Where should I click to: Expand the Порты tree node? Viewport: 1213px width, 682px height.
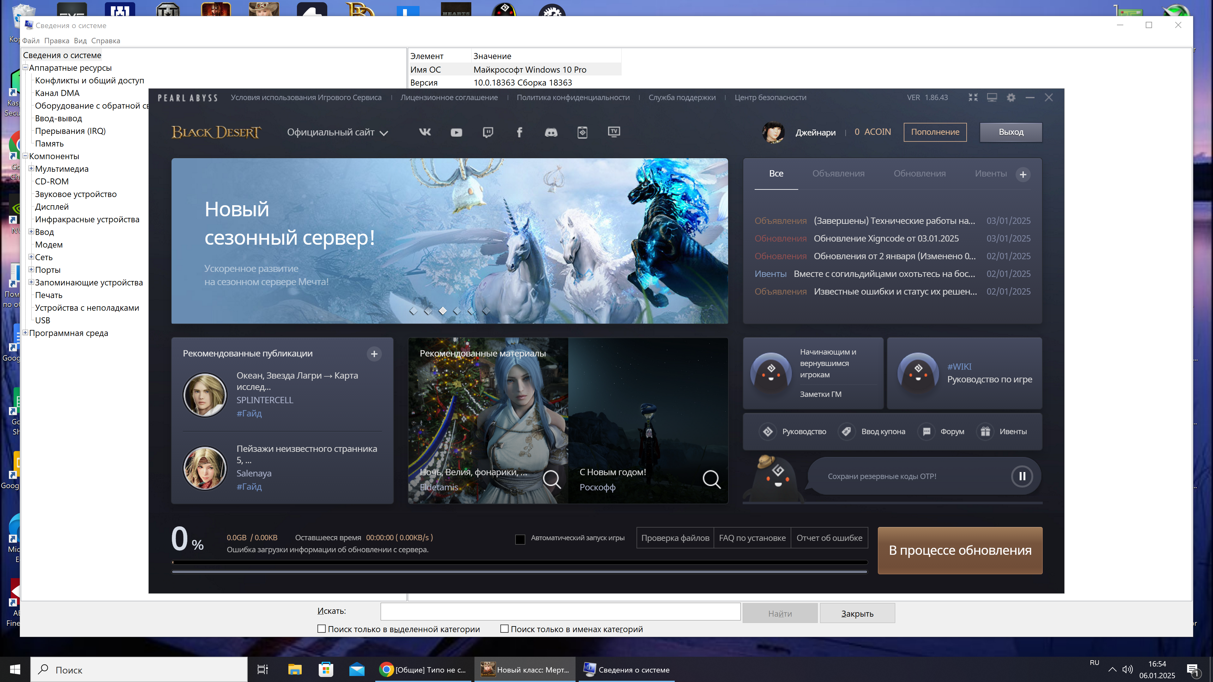pos(31,270)
